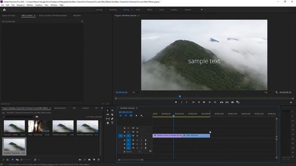The height and width of the screenshot is (166, 296).
Task: Select the purple clip on the V1 track
Action: point(167,136)
